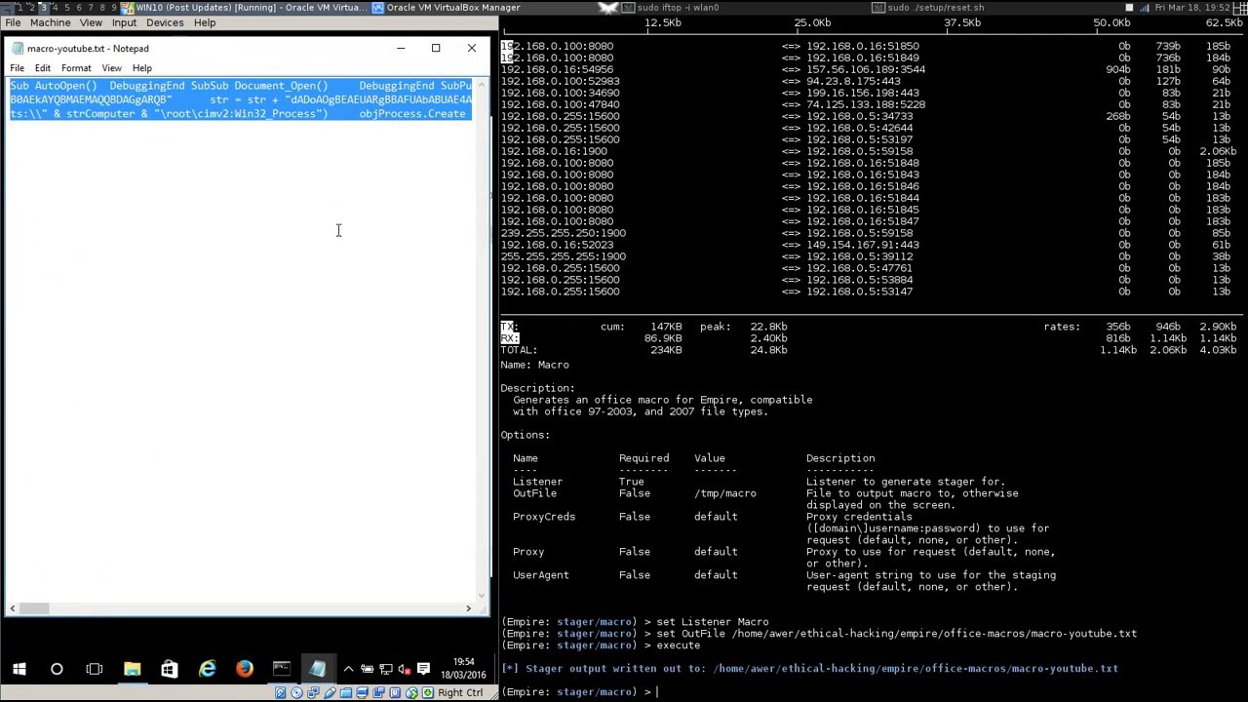The image size is (1248, 702).
Task: Switch to workspace 9 in top panel
Action: (x=115, y=7)
